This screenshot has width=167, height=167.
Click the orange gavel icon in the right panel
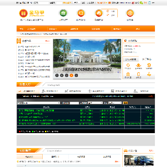click(x=149, y=74)
